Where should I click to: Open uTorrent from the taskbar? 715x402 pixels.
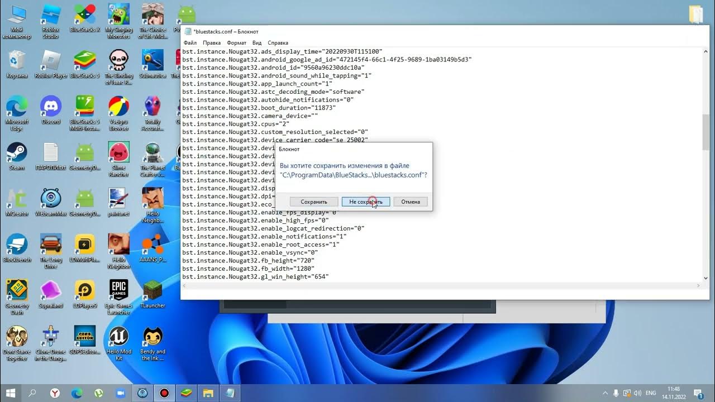click(98, 393)
